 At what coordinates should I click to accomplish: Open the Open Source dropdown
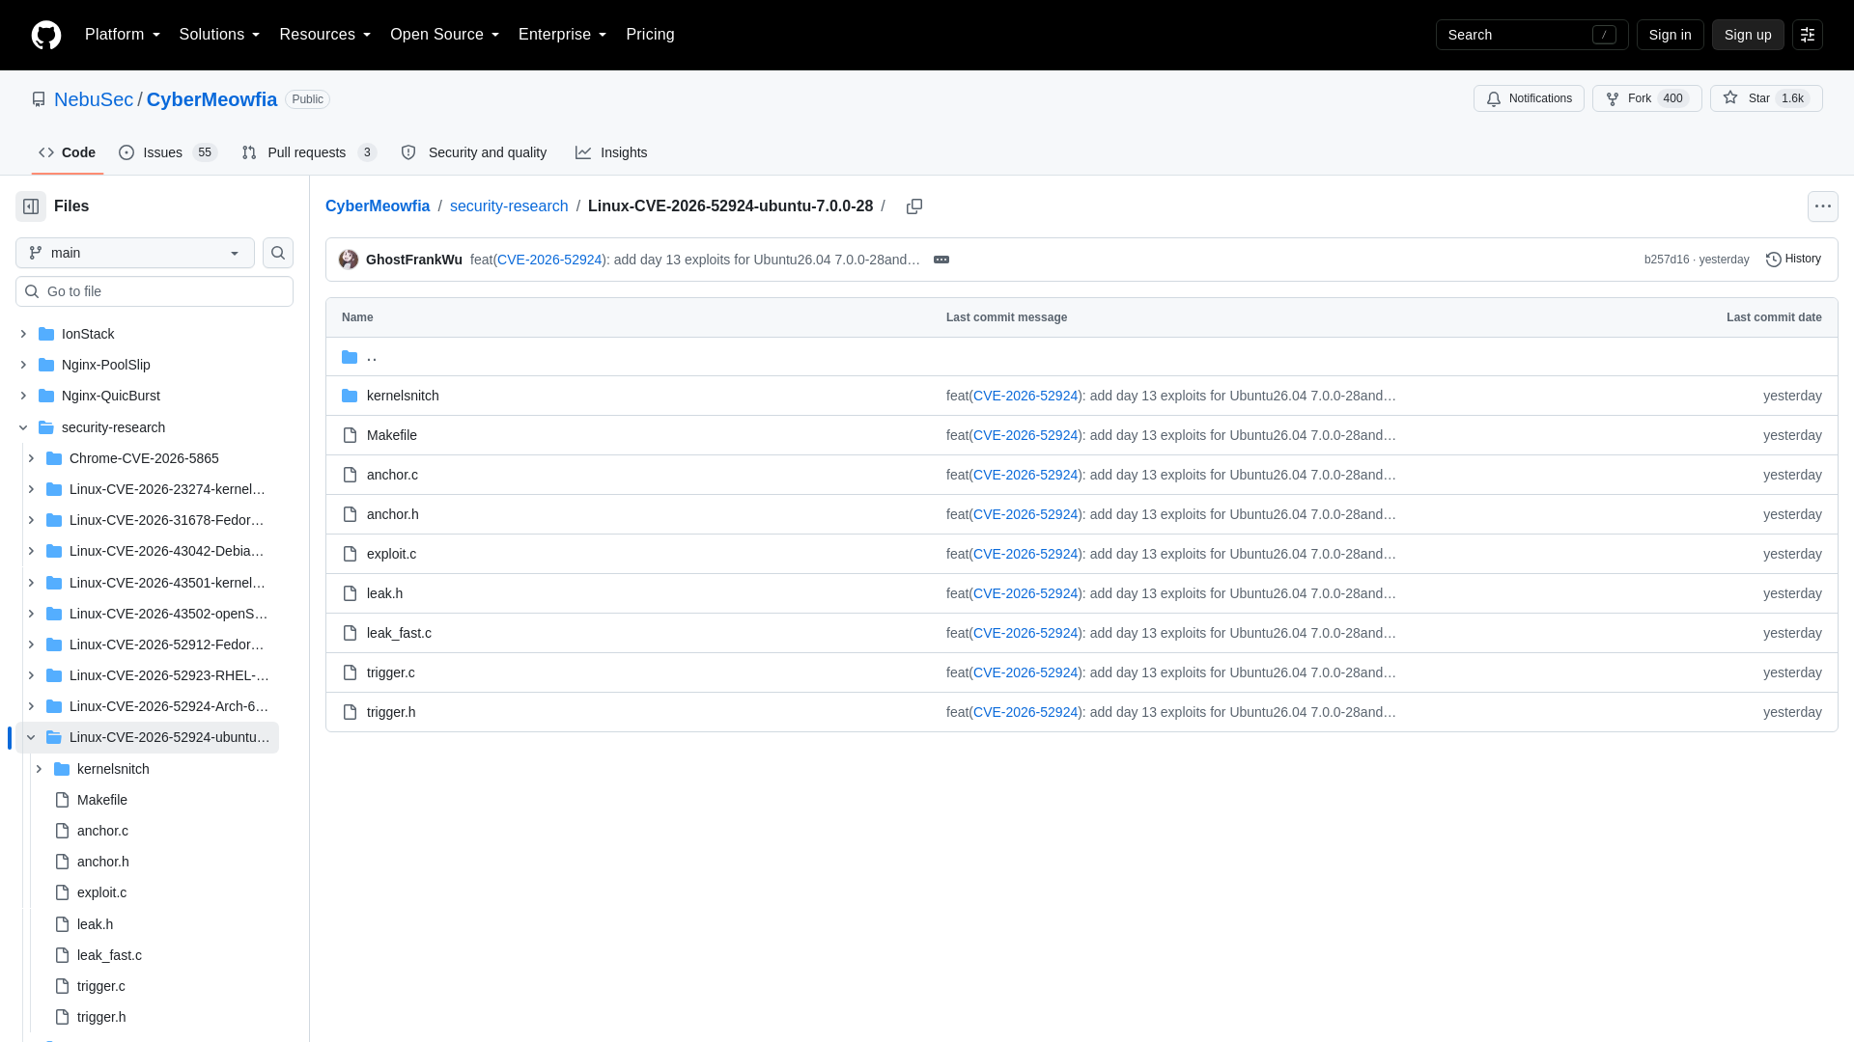[444, 35]
